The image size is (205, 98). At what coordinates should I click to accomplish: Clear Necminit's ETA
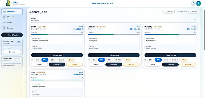pos(128,60)
